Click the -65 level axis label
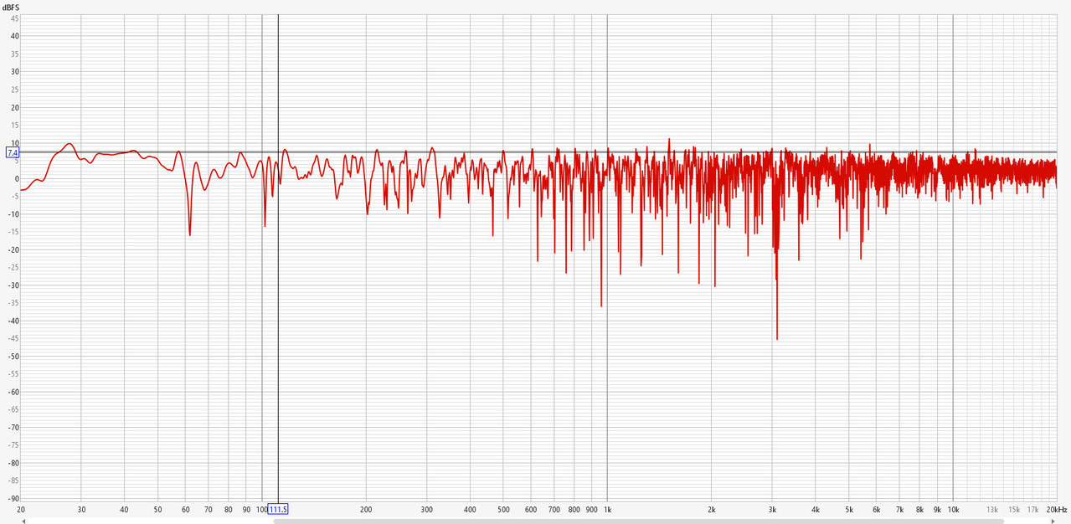The height and width of the screenshot is (524, 1071). tap(13, 409)
